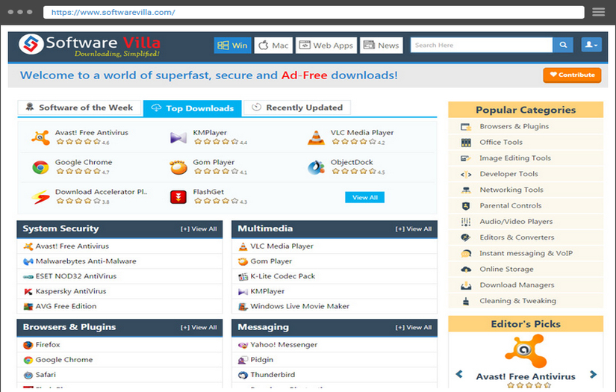616x392 pixels.
Task: Click the Editors & Converters category icon
Action: tap(466, 237)
